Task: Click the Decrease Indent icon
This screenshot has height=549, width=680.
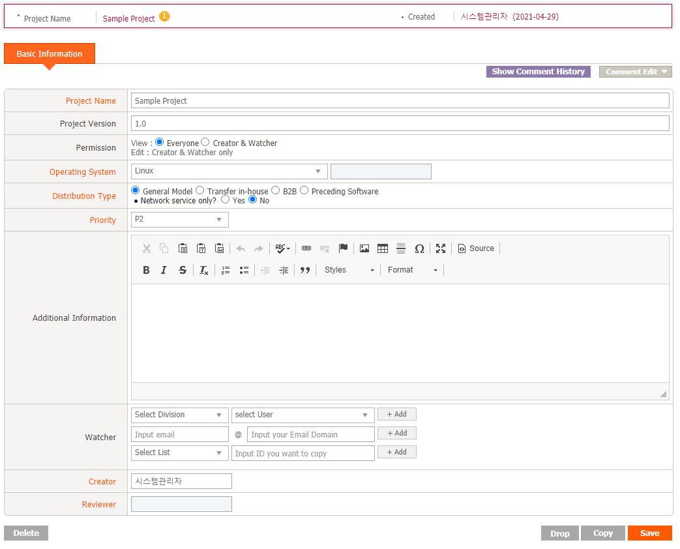Action: [x=265, y=270]
